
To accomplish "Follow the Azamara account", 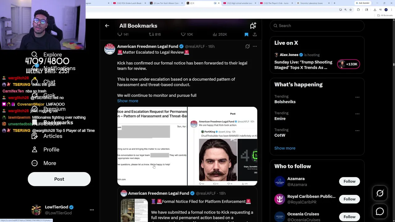I will pyautogui.click(x=349, y=181).
